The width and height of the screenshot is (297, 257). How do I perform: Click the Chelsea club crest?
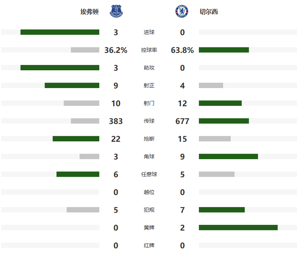pos(181,11)
